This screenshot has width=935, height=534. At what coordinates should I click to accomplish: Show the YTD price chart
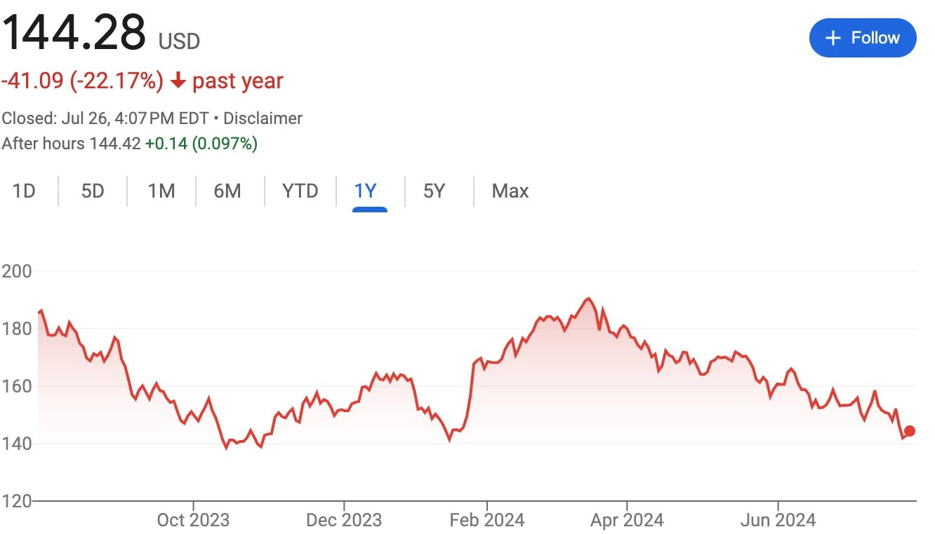click(x=300, y=191)
